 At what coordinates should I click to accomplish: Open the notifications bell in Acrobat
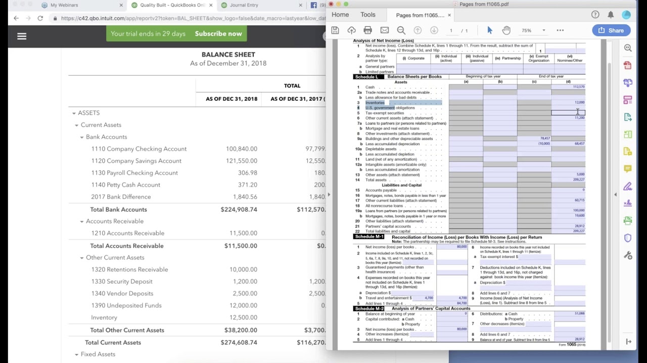coord(611,15)
